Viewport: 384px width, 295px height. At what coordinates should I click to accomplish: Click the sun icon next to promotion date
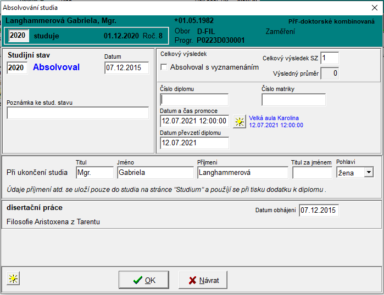(240, 122)
